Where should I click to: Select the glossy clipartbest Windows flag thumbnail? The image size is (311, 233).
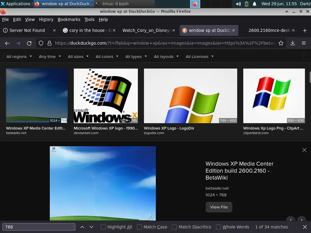[274, 96]
